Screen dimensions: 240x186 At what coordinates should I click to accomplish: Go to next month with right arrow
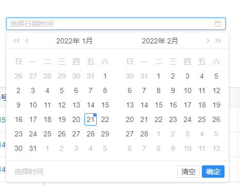point(208,41)
